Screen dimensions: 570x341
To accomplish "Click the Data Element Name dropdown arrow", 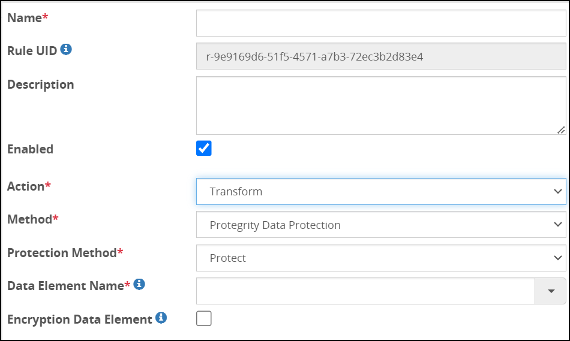I will click(x=550, y=291).
